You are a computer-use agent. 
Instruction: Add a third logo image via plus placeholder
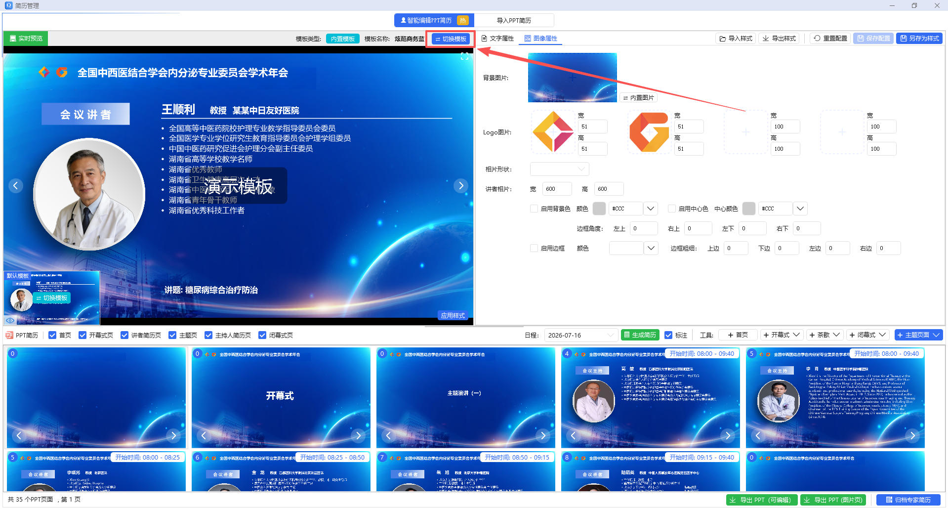pos(745,132)
